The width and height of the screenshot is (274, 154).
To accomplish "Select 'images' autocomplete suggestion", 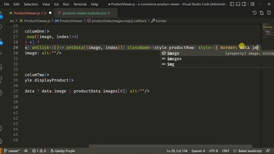I will (217, 59).
